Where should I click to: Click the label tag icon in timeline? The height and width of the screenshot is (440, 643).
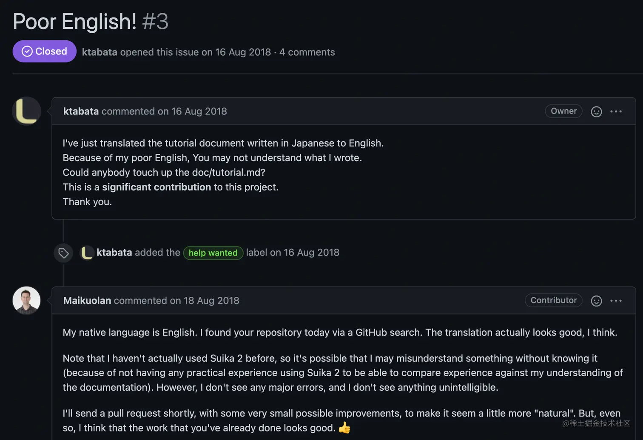(63, 253)
